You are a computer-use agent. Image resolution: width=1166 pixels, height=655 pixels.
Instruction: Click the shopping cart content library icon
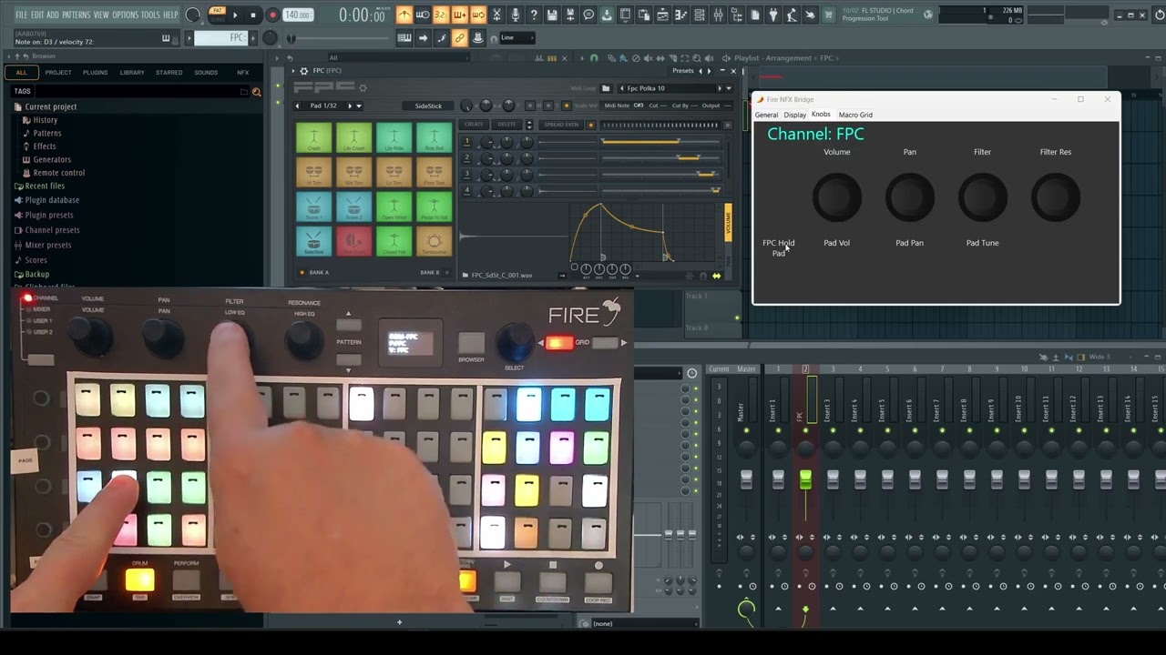tap(829, 15)
